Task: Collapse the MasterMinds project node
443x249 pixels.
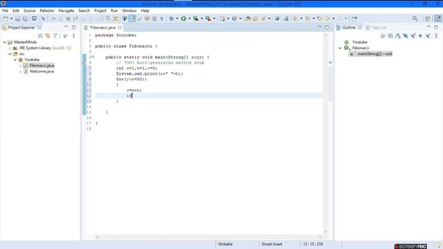Action: coord(5,42)
